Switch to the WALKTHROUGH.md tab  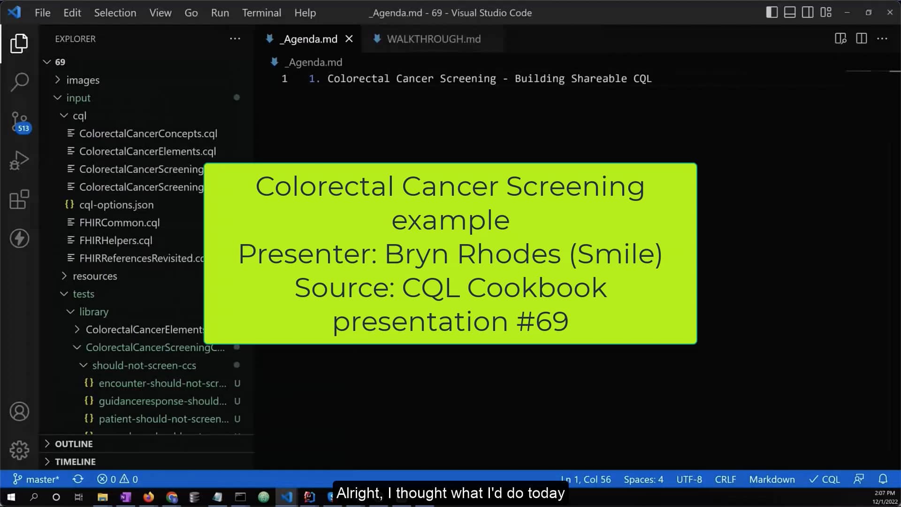pos(433,39)
